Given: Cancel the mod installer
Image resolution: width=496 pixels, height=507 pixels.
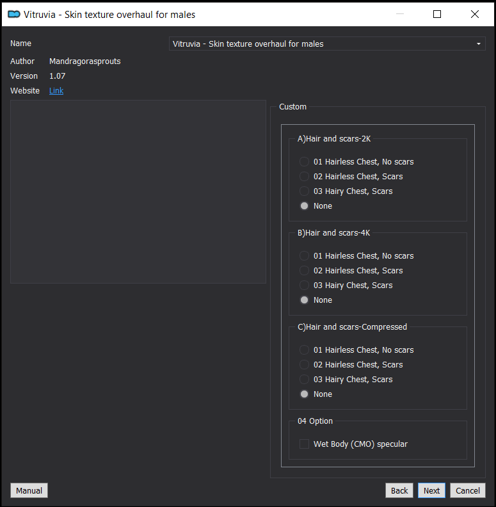Looking at the screenshot, I should pyautogui.click(x=468, y=490).
